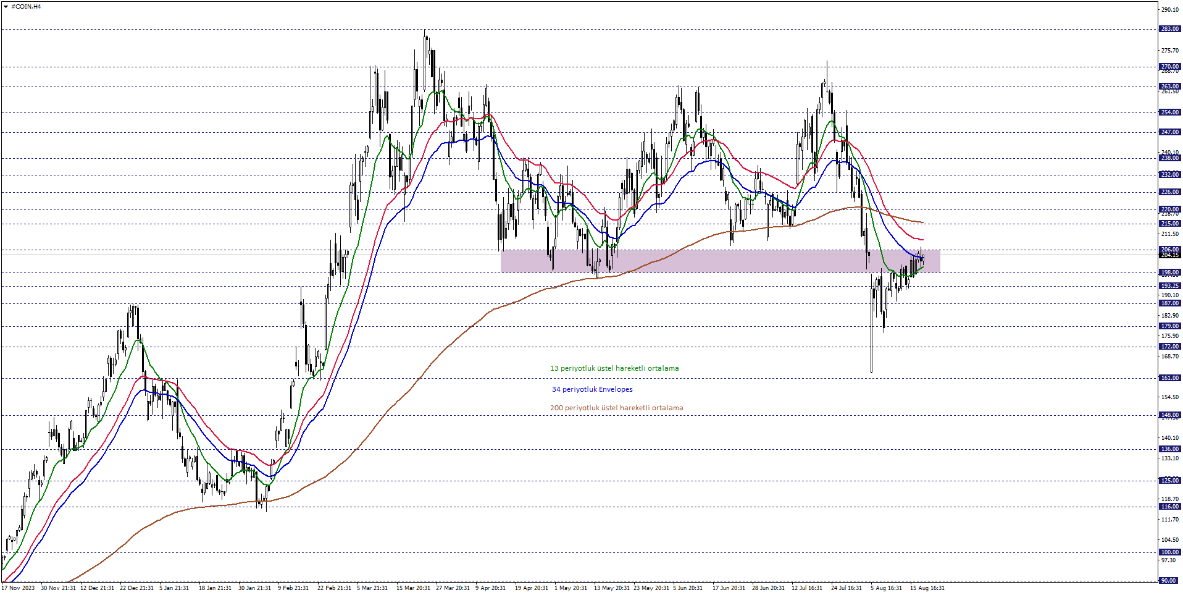Click the 111.70 price scale value
The width and height of the screenshot is (1183, 595).
point(1169,520)
